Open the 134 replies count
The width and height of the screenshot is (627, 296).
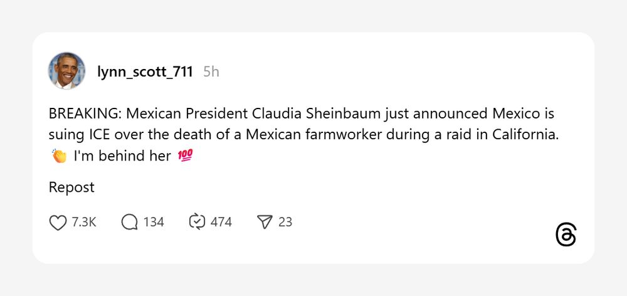pyautogui.click(x=154, y=222)
